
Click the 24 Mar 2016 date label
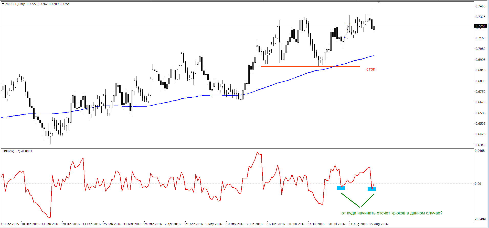[153, 224]
